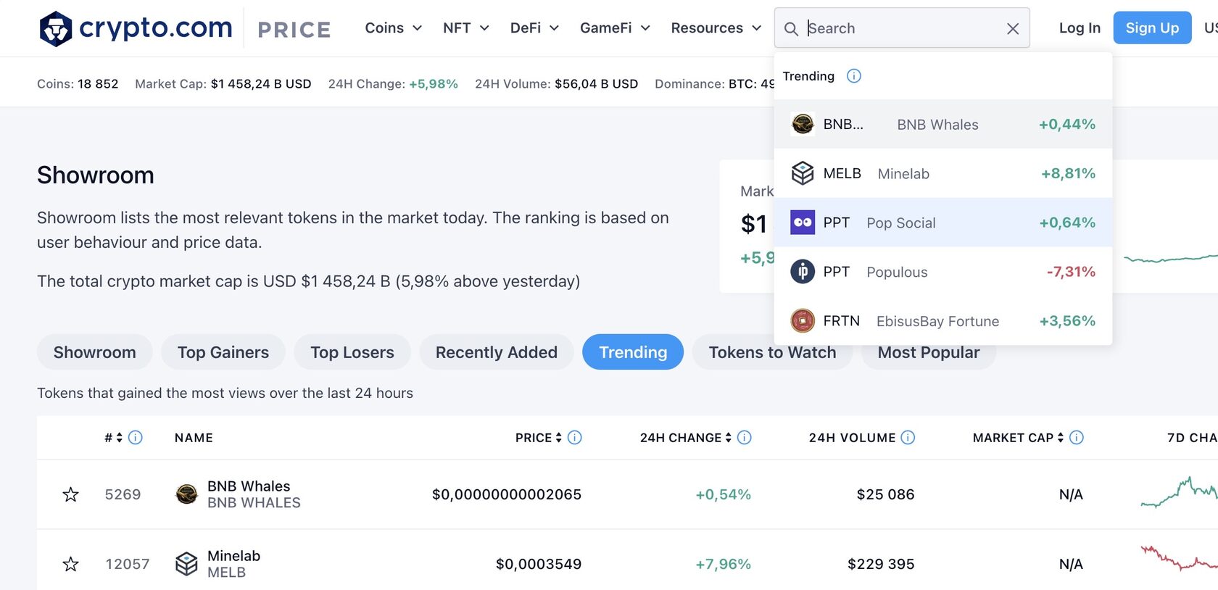Open the rank column info icon

pos(136,438)
